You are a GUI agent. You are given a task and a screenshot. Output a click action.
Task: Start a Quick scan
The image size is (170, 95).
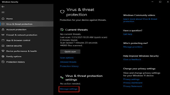coord(70,52)
